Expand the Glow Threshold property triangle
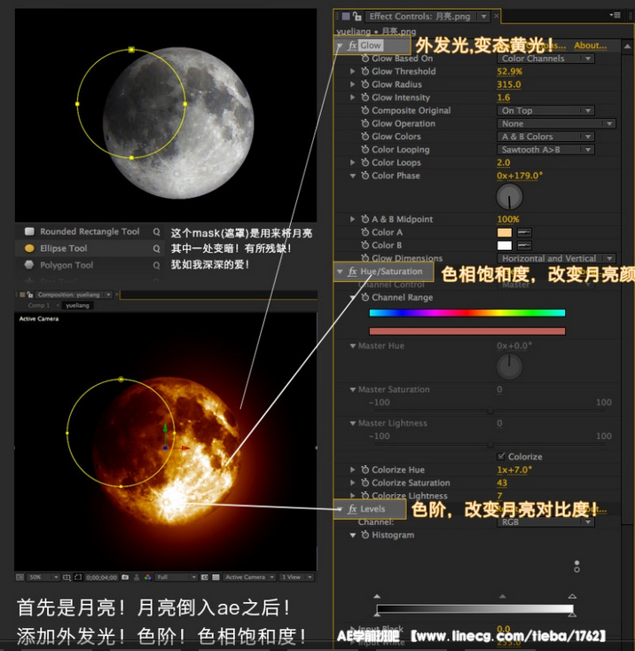 352,72
